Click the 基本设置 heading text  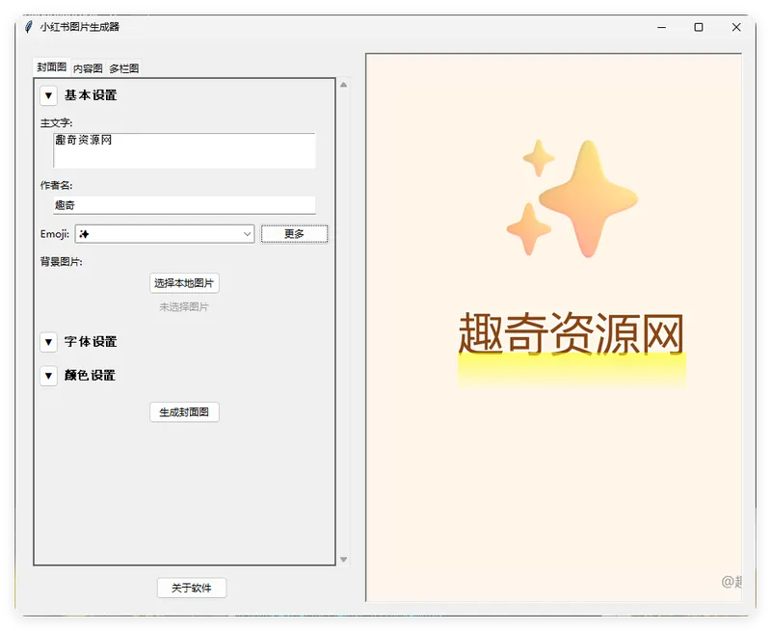(x=91, y=95)
